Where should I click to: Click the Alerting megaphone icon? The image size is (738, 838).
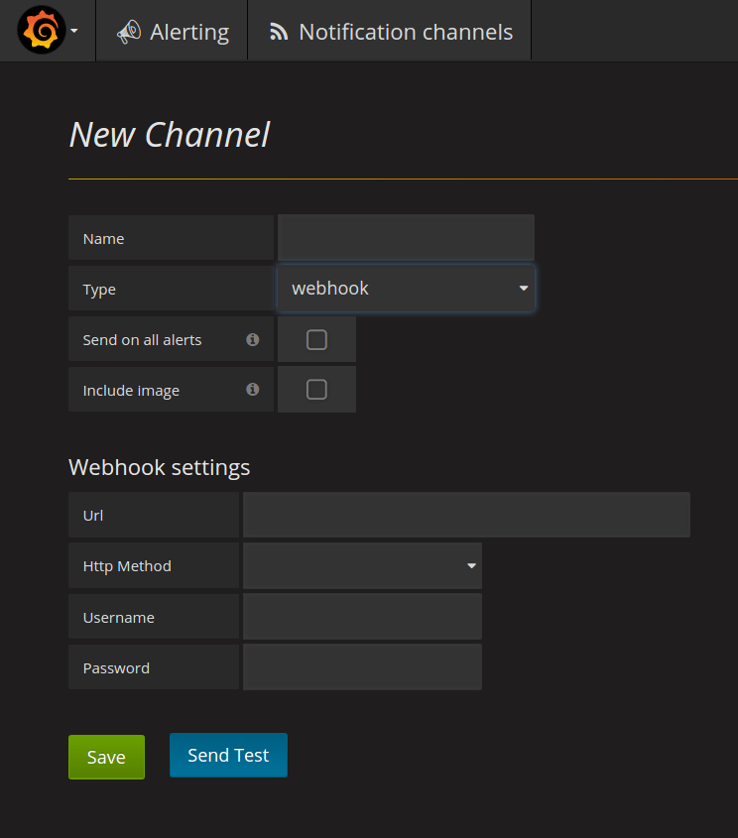[128, 33]
